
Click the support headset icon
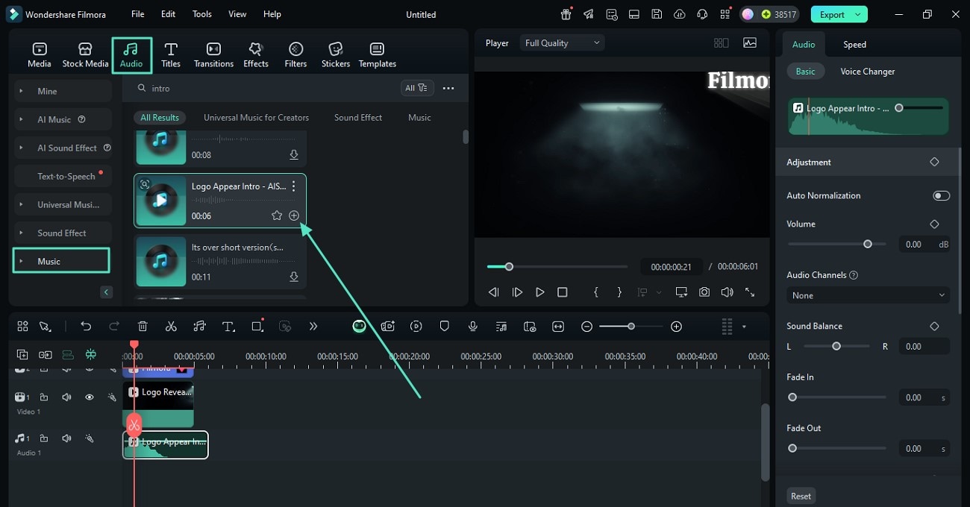pos(701,14)
